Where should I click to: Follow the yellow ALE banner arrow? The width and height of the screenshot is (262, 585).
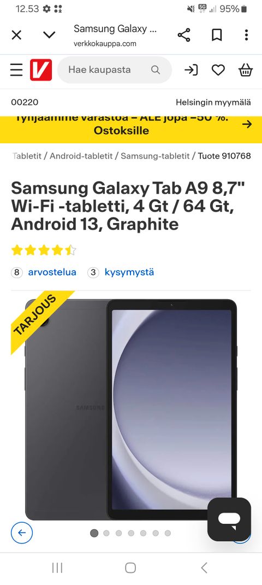click(247, 124)
